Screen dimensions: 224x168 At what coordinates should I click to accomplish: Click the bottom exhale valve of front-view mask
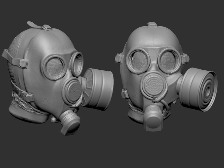coord(153,118)
